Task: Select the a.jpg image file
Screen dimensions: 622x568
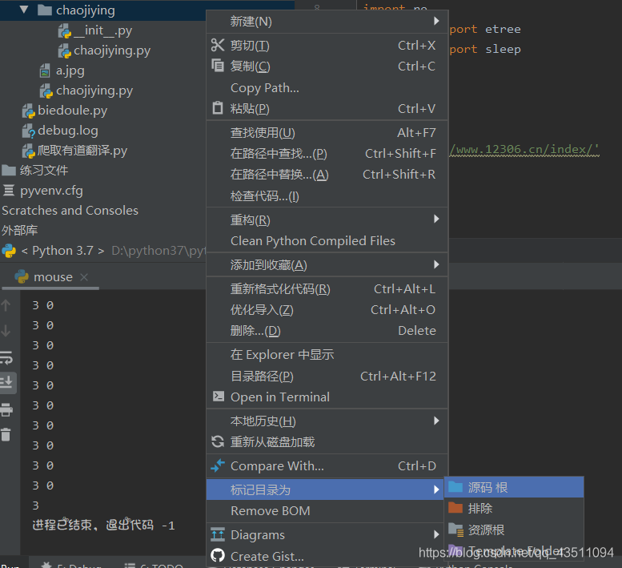Action: [x=62, y=70]
